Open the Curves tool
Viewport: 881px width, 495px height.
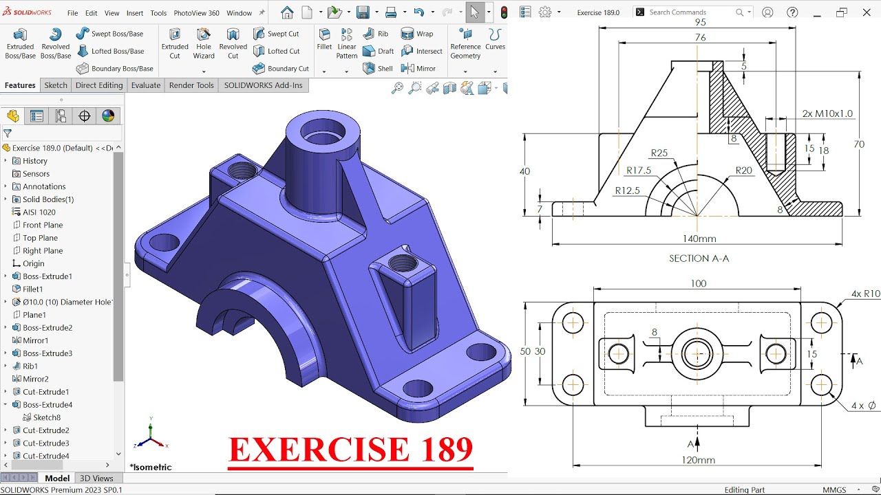click(495, 40)
